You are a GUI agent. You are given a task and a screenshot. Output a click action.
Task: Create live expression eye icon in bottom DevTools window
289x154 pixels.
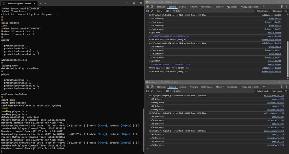[167, 91]
